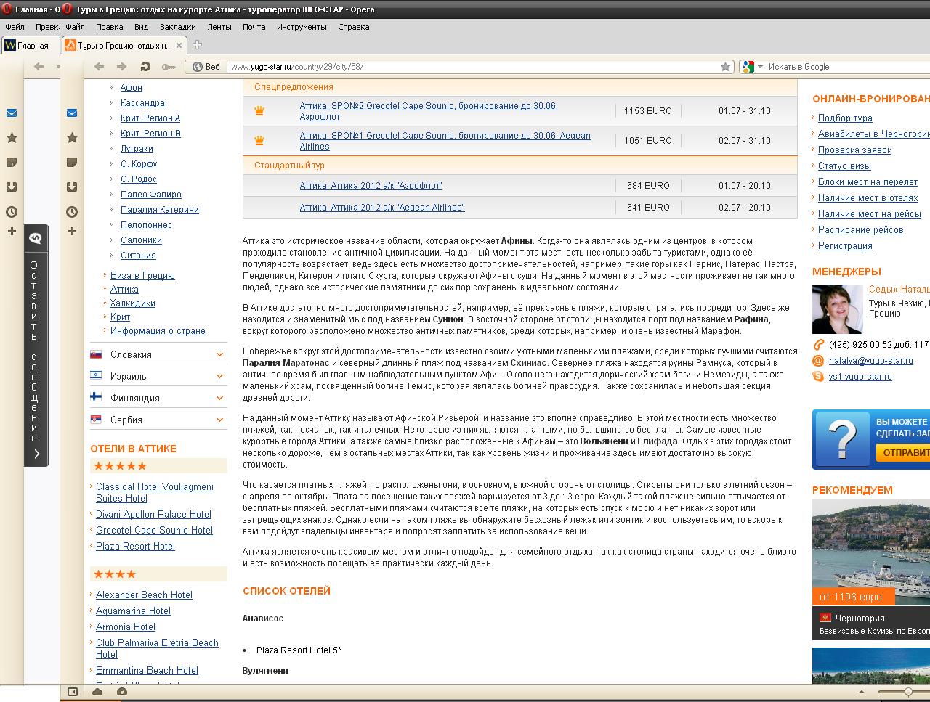
Task: Click the 'Веб' page info badge
Action: 206,67
